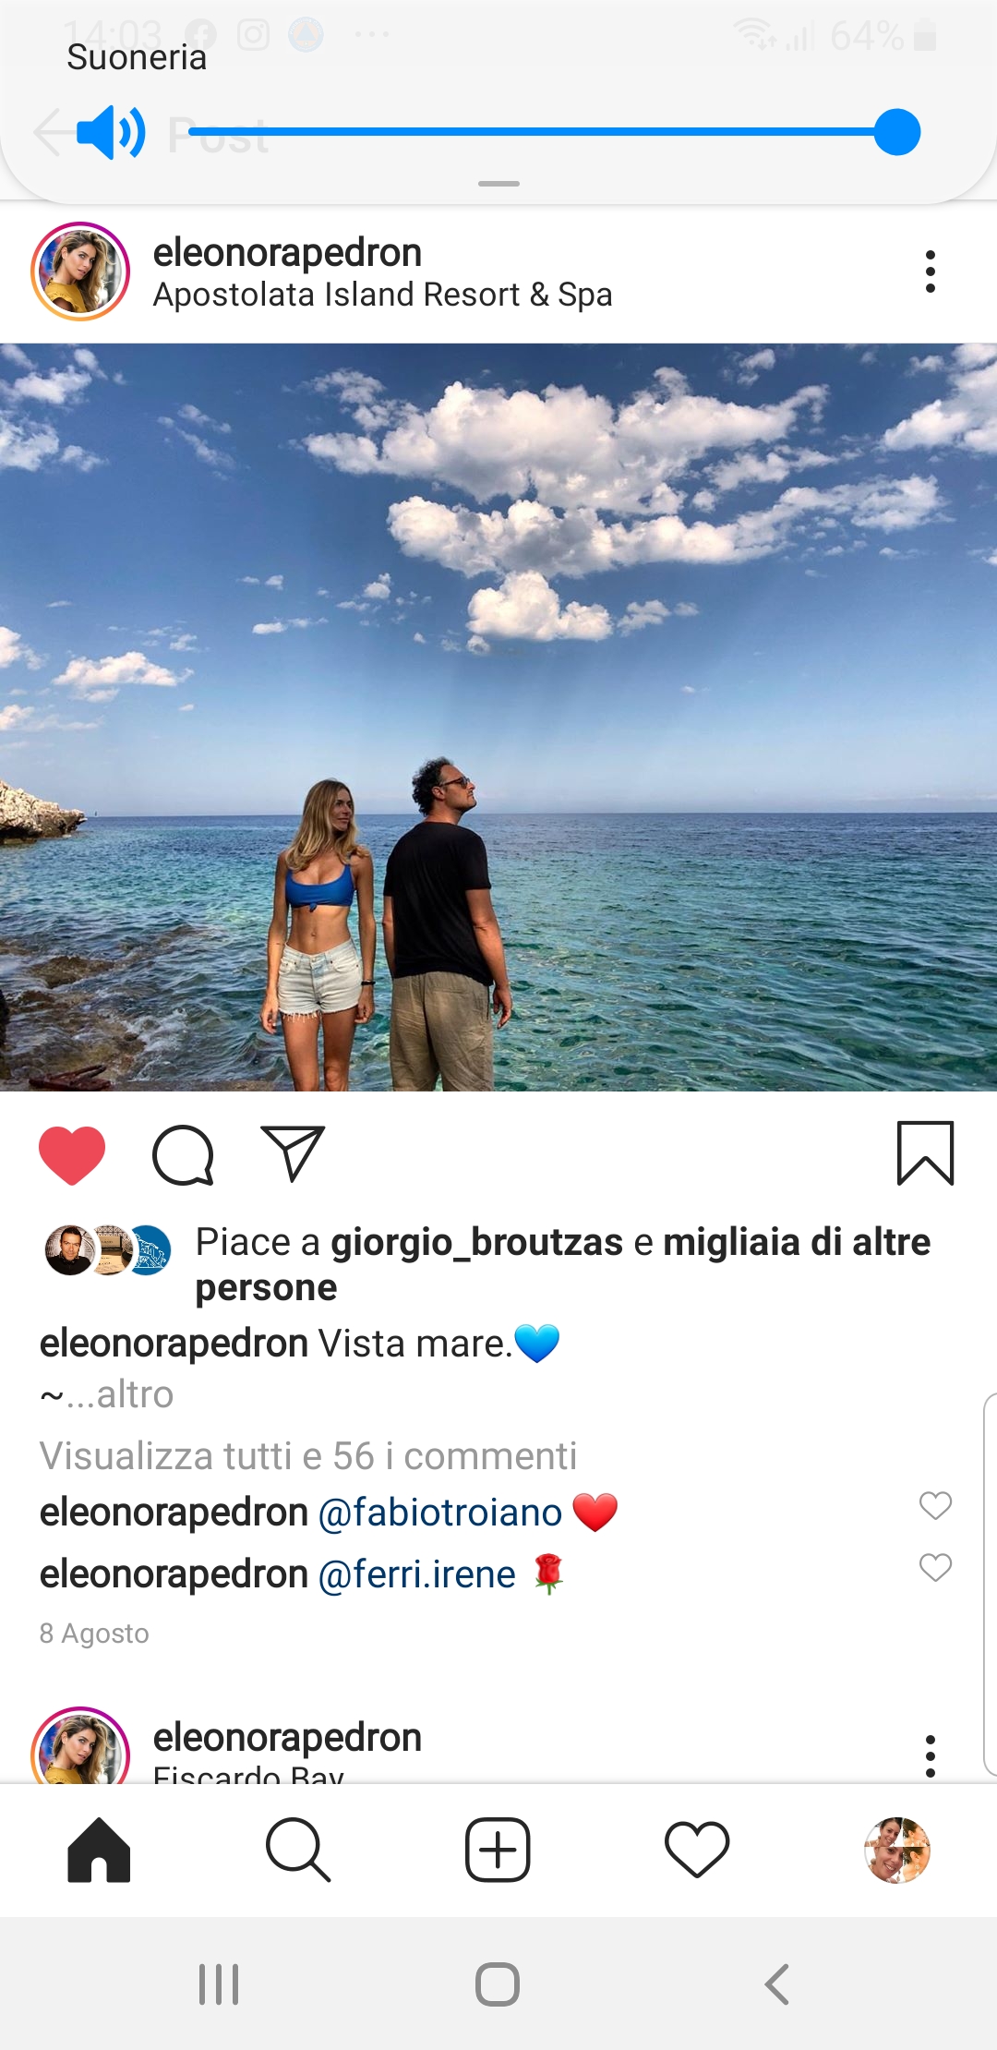Save post using bookmark icon
Viewport: 997px width, 2050px height.
[x=925, y=1153]
